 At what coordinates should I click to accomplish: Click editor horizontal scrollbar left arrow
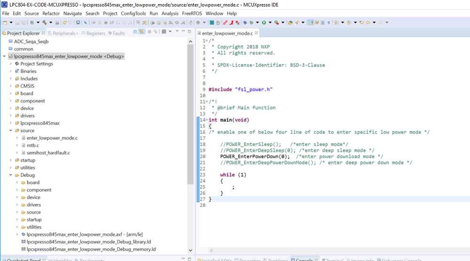pyautogui.click(x=211, y=250)
